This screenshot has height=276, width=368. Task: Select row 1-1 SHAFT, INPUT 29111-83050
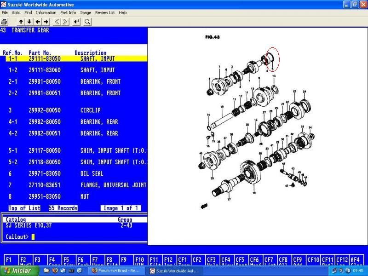[x=76, y=58]
